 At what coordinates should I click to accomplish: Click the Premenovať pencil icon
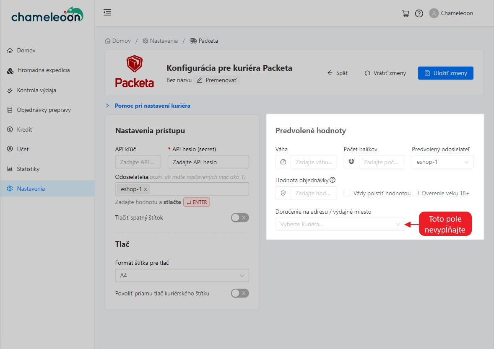tap(200, 80)
